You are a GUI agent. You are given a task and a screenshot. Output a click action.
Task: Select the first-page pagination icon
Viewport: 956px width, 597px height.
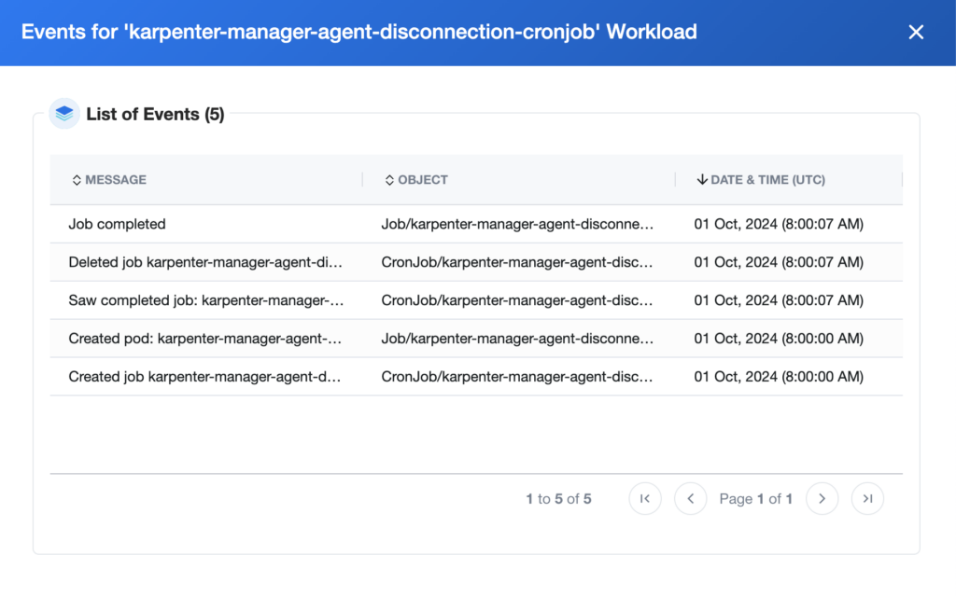click(645, 498)
